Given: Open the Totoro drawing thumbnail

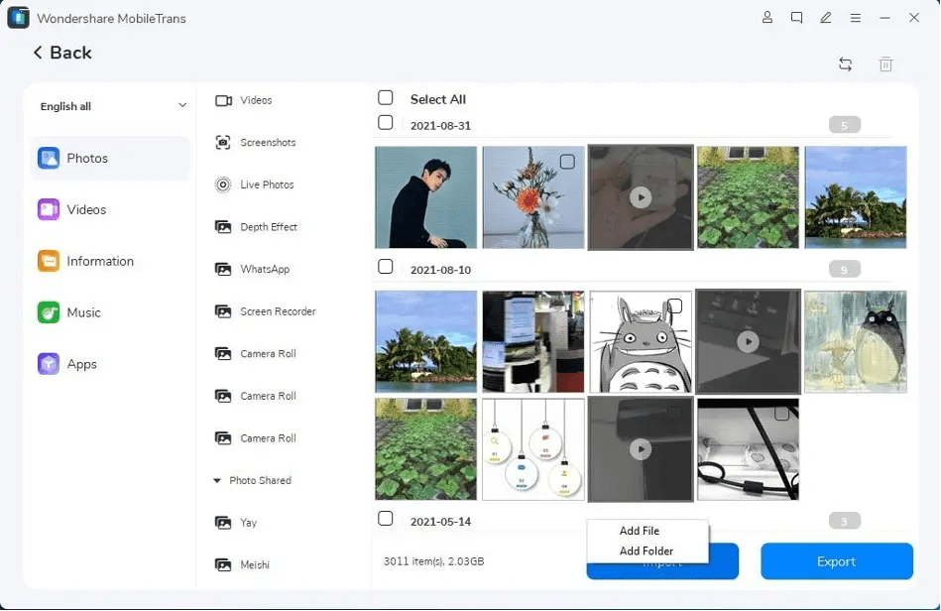Looking at the screenshot, I should 640,340.
